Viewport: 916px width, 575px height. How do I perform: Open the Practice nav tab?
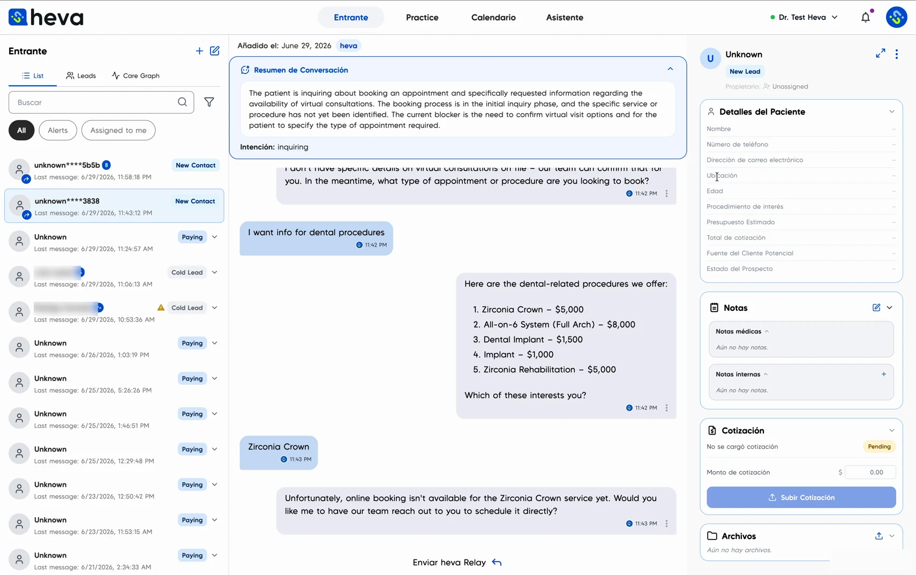[x=422, y=17]
